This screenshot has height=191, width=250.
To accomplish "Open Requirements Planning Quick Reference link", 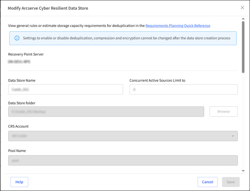I will click(178, 26).
